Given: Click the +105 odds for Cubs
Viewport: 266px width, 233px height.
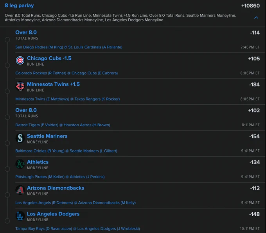Looking at the screenshot, I should tap(254, 59).
